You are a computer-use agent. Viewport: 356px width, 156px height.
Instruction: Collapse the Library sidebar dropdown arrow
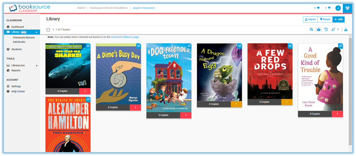click(36, 32)
